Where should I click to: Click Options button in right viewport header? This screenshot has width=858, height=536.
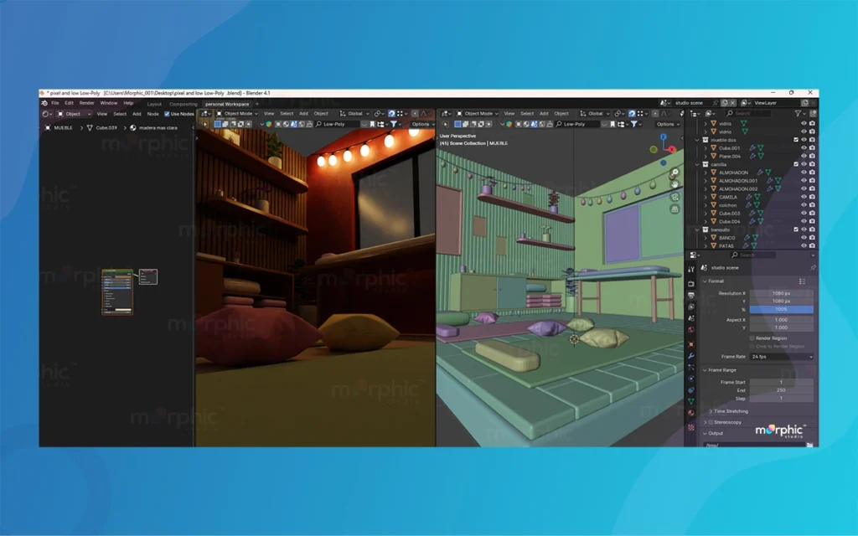tap(668, 124)
